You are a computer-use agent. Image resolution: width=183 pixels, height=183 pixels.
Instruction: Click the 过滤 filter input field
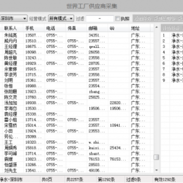[x=100, y=19]
